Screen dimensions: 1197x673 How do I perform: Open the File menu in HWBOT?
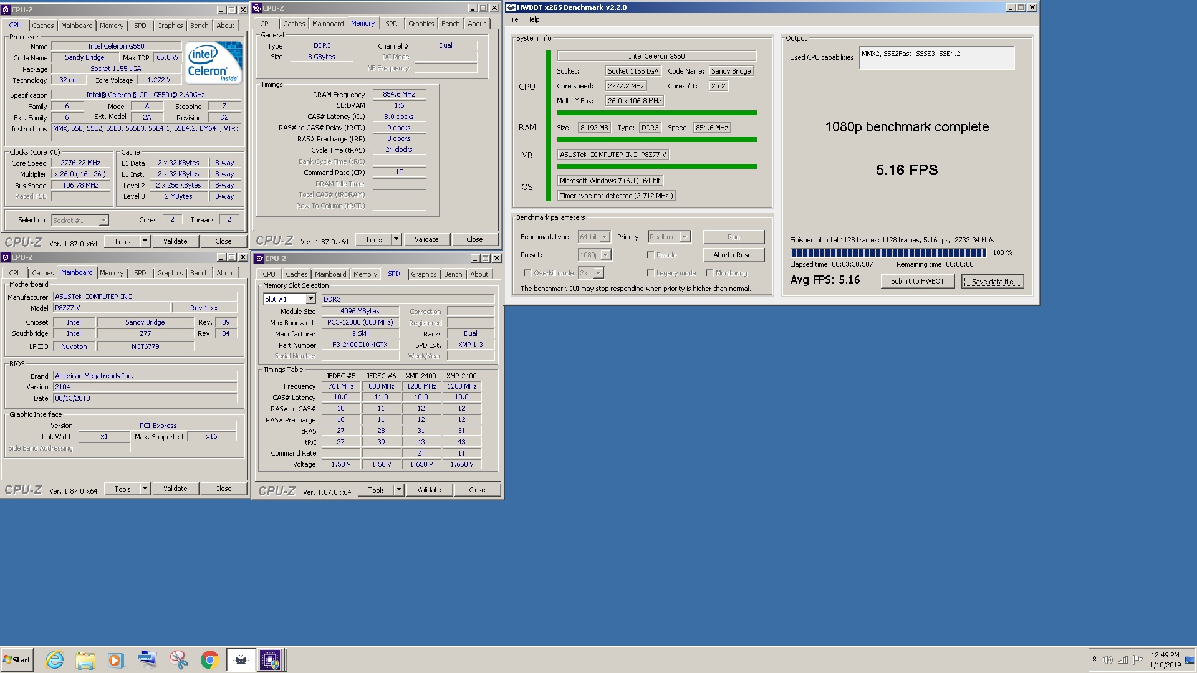513,19
